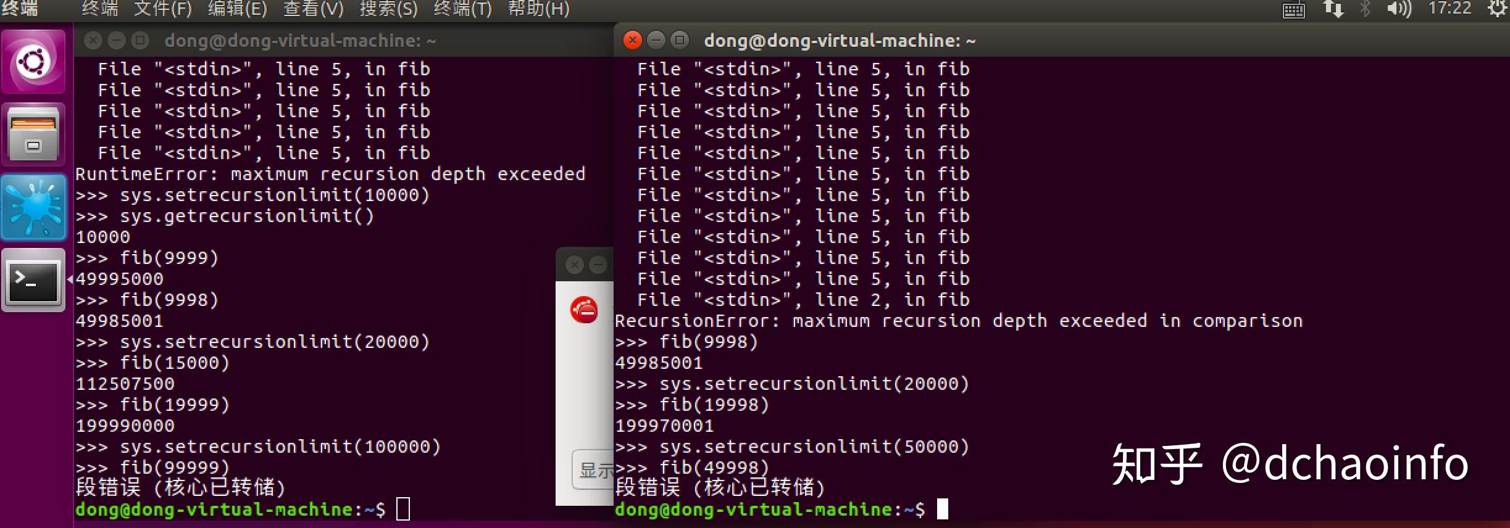Image resolution: width=1510 pixels, height=528 pixels.
Task: Click the 17:22 clock in top panel
Action: point(1450,9)
